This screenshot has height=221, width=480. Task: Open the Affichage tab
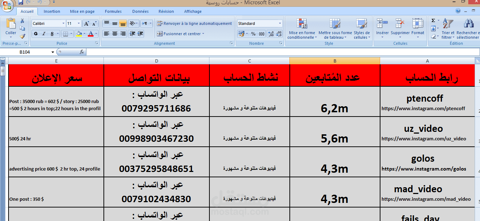point(193,11)
